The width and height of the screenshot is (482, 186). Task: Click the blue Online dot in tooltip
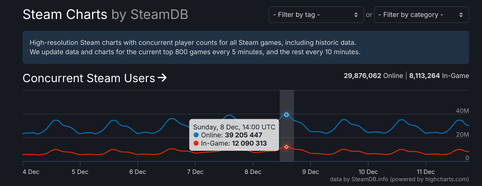(x=196, y=135)
